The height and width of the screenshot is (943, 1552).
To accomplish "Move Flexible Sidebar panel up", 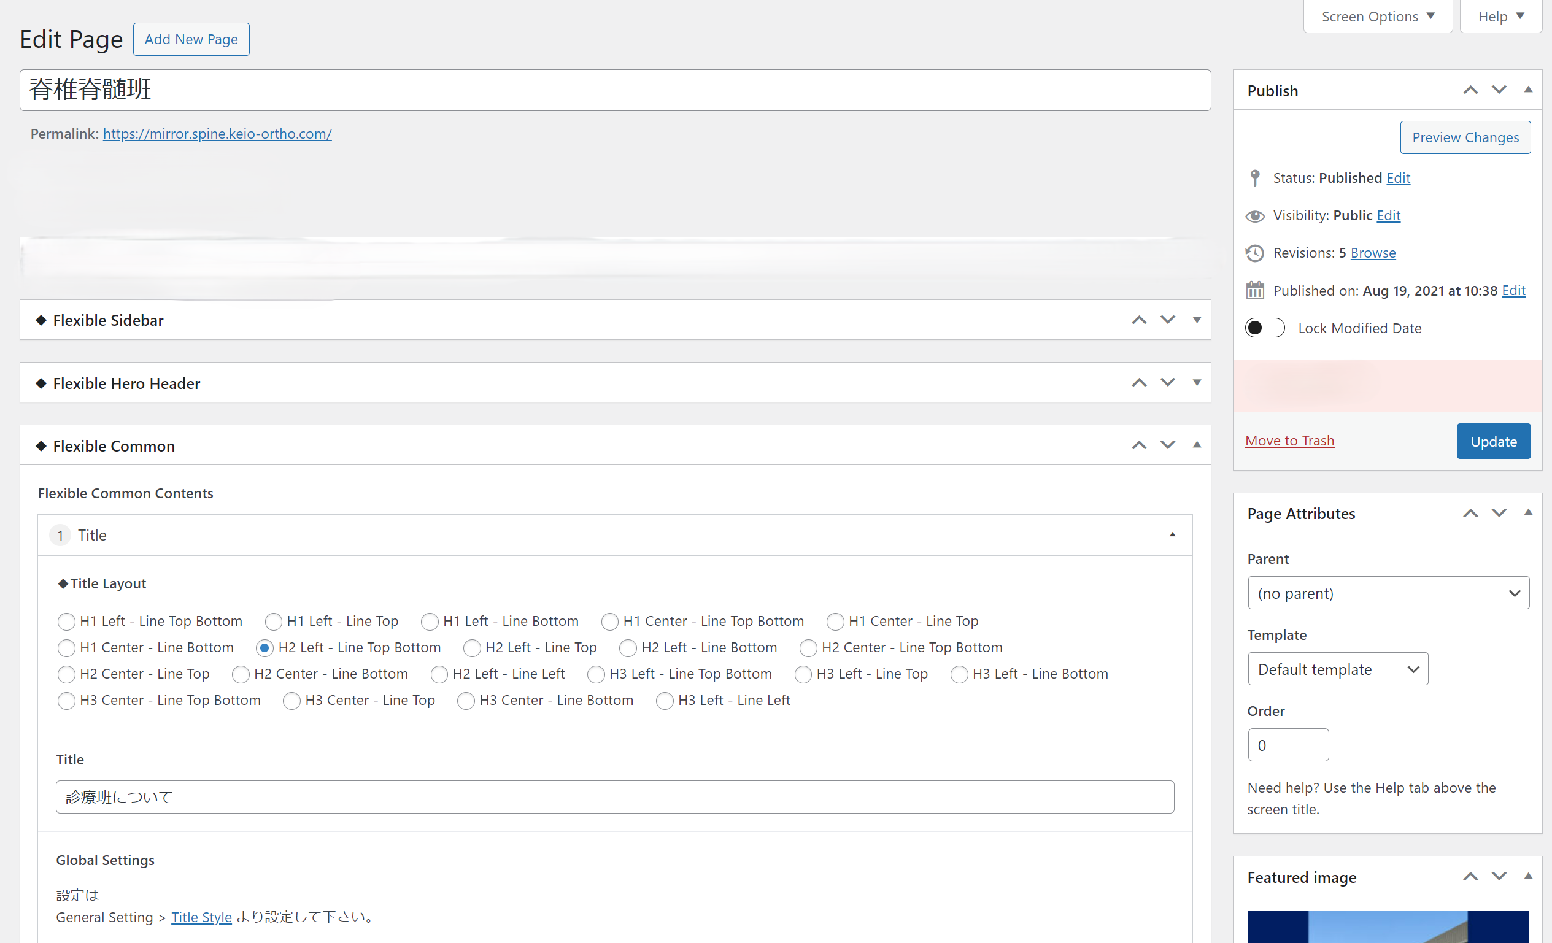I will (1139, 320).
